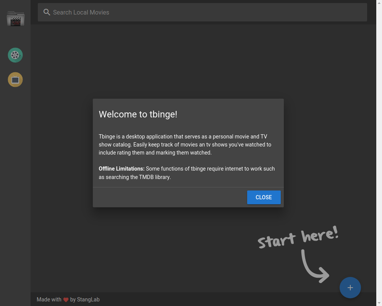Screen dimensions: 382x306
Task: Open the Movies section film reel icon
Action: pyautogui.click(x=15, y=55)
